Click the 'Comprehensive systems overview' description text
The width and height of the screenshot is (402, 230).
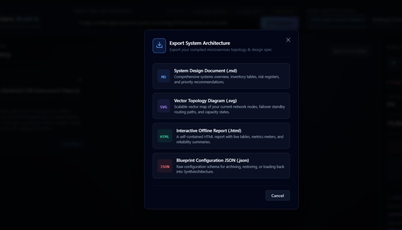(x=226, y=79)
